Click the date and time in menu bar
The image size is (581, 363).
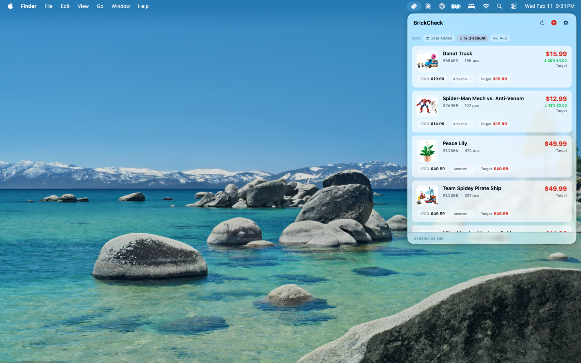click(550, 6)
